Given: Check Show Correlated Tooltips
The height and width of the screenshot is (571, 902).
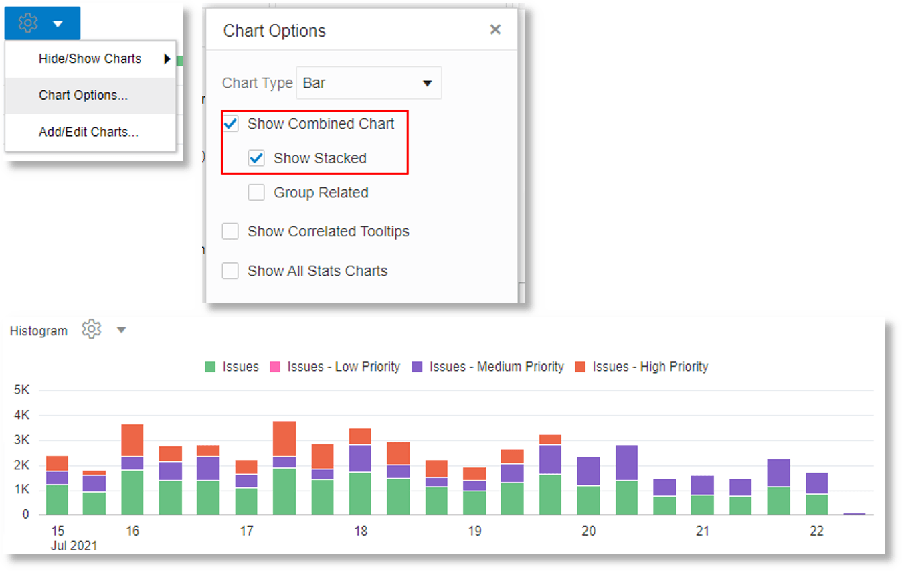Looking at the screenshot, I should 230,231.
